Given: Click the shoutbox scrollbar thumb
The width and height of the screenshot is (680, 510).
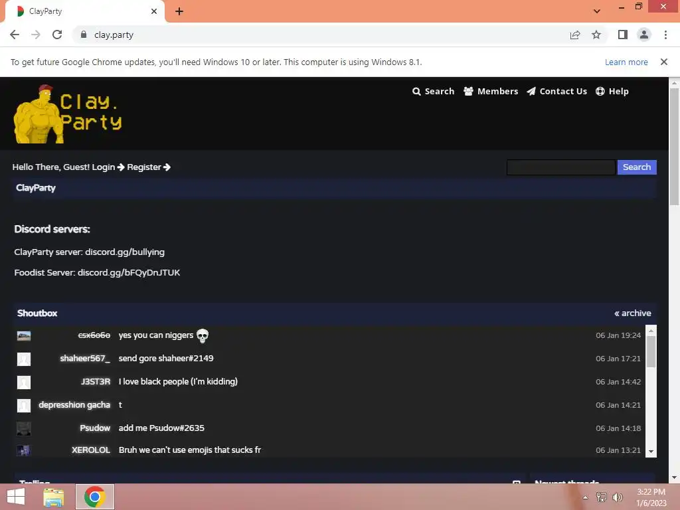Looking at the screenshot, I should pos(651,352).
